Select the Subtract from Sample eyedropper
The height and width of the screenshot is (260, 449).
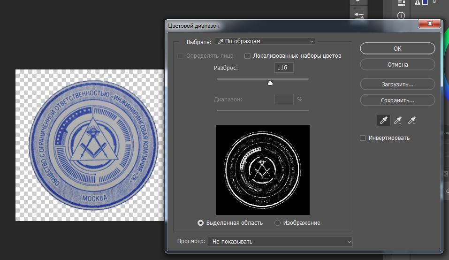tap(411, 120)
